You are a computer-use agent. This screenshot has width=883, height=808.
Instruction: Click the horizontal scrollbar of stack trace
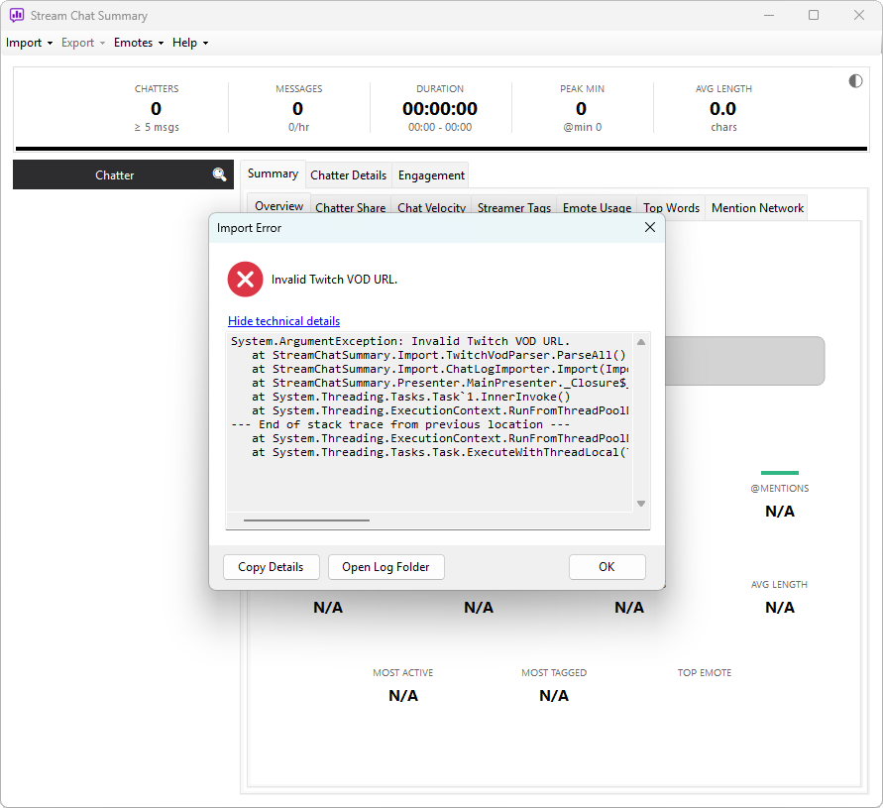tap(306, 520)
